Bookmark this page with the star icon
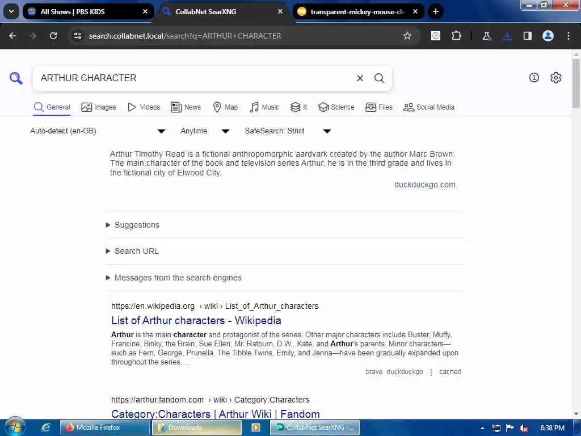581x436 pixels. point(407,36)
